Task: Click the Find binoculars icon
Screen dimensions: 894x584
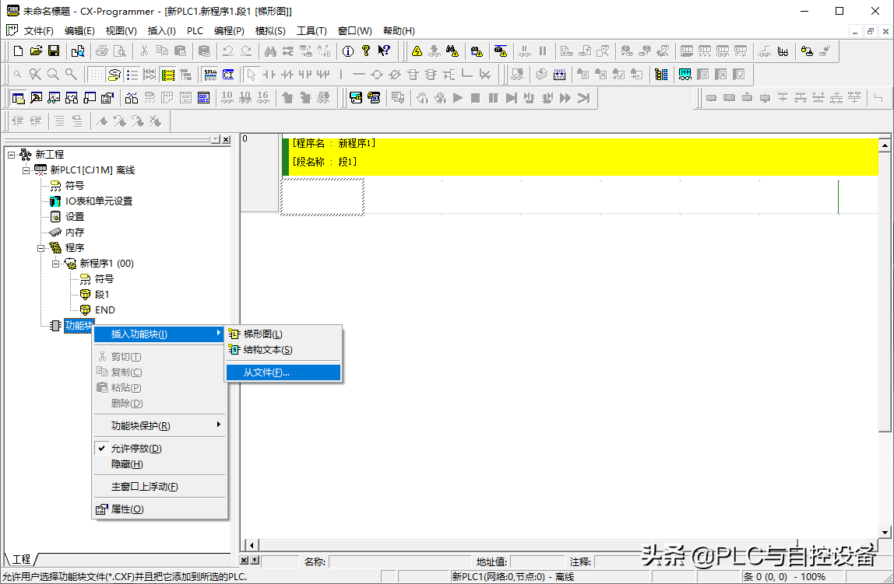Action: (270, 51)
